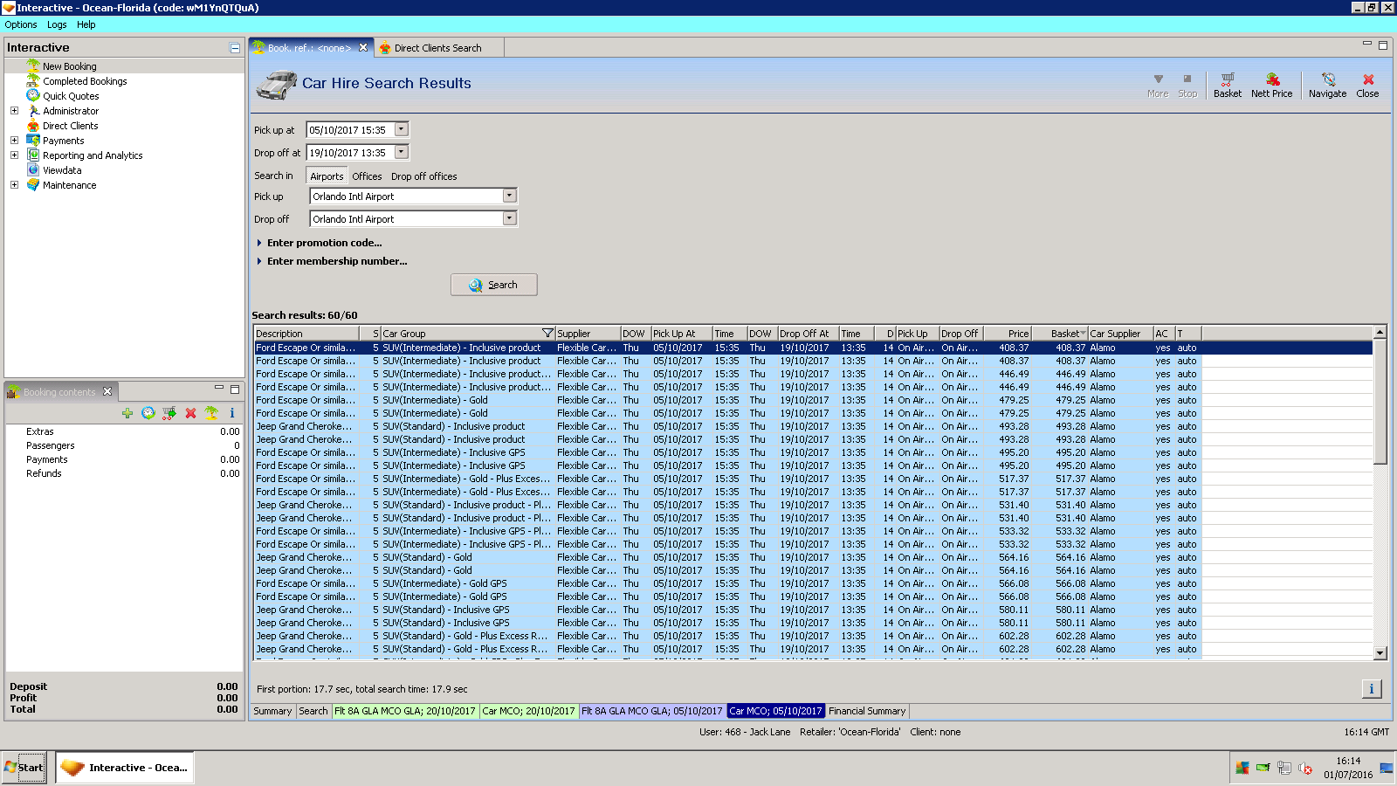Switch to the Direct Clients Search tab
This screenshot has width=1397, height=786.
pyautogui.click(x=437, y=48)
